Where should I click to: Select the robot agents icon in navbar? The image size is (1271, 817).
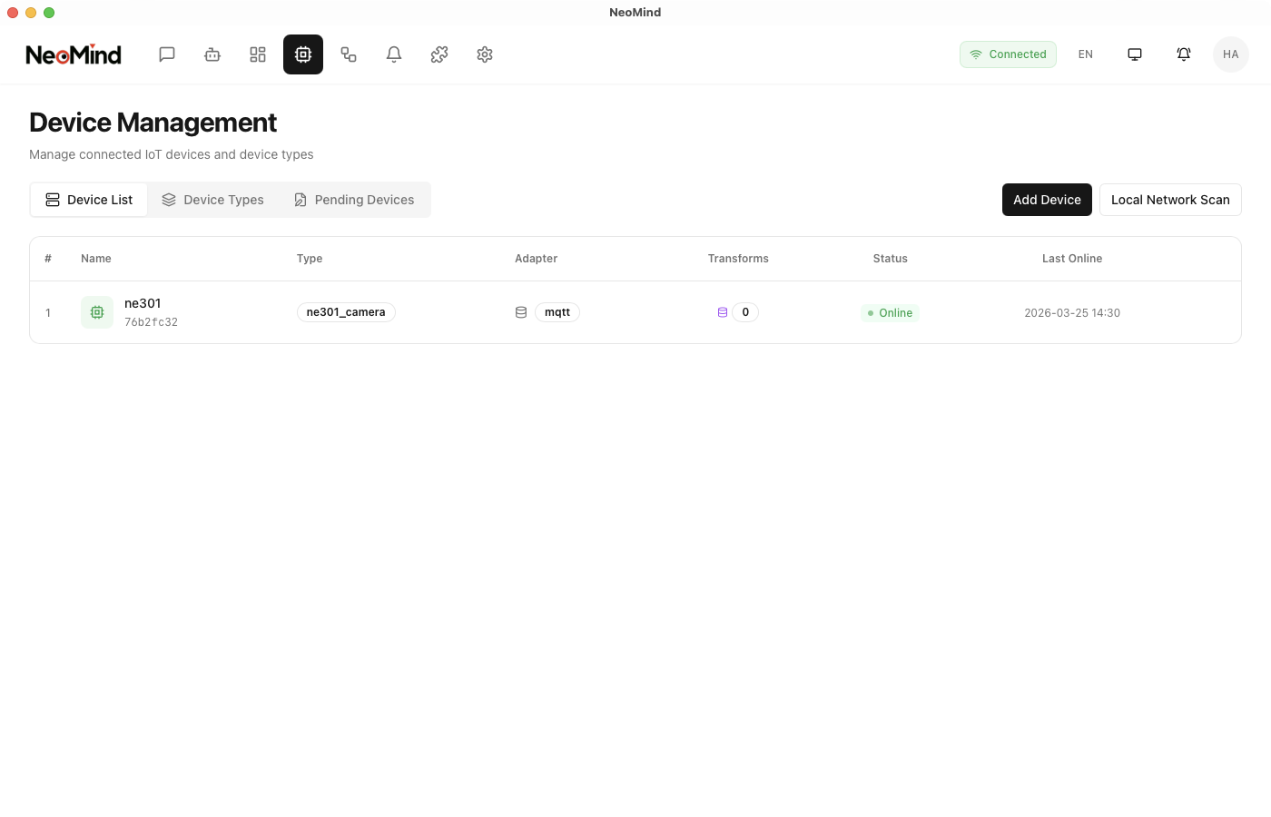[x=212, y=54]
